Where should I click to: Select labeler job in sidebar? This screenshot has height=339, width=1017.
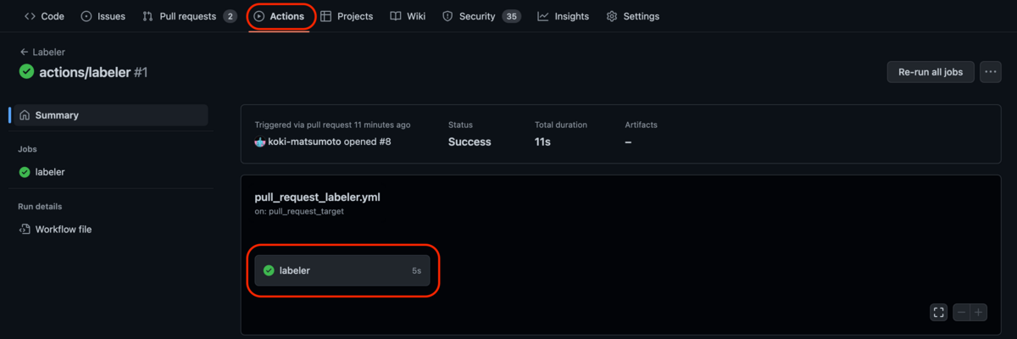[x=111, y=172]
